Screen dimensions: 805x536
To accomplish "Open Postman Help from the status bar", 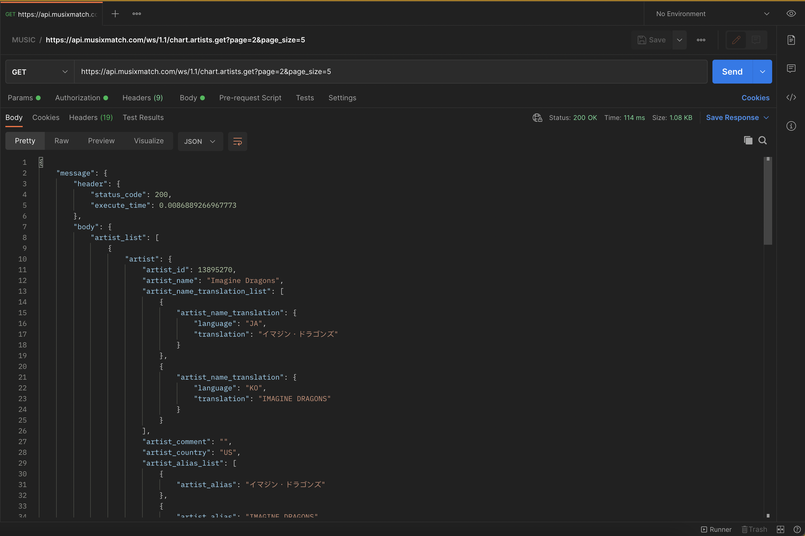I will pos(797,529).
